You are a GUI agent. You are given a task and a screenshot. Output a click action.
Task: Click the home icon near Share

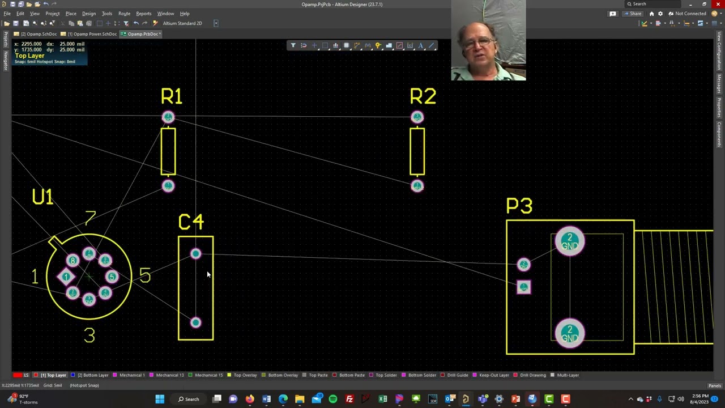coord(651,14)
